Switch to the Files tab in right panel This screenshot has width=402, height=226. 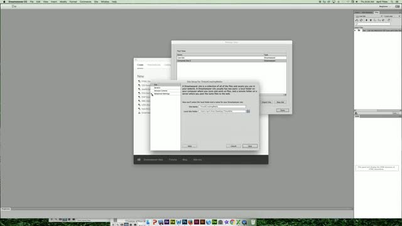pos(376,13)
